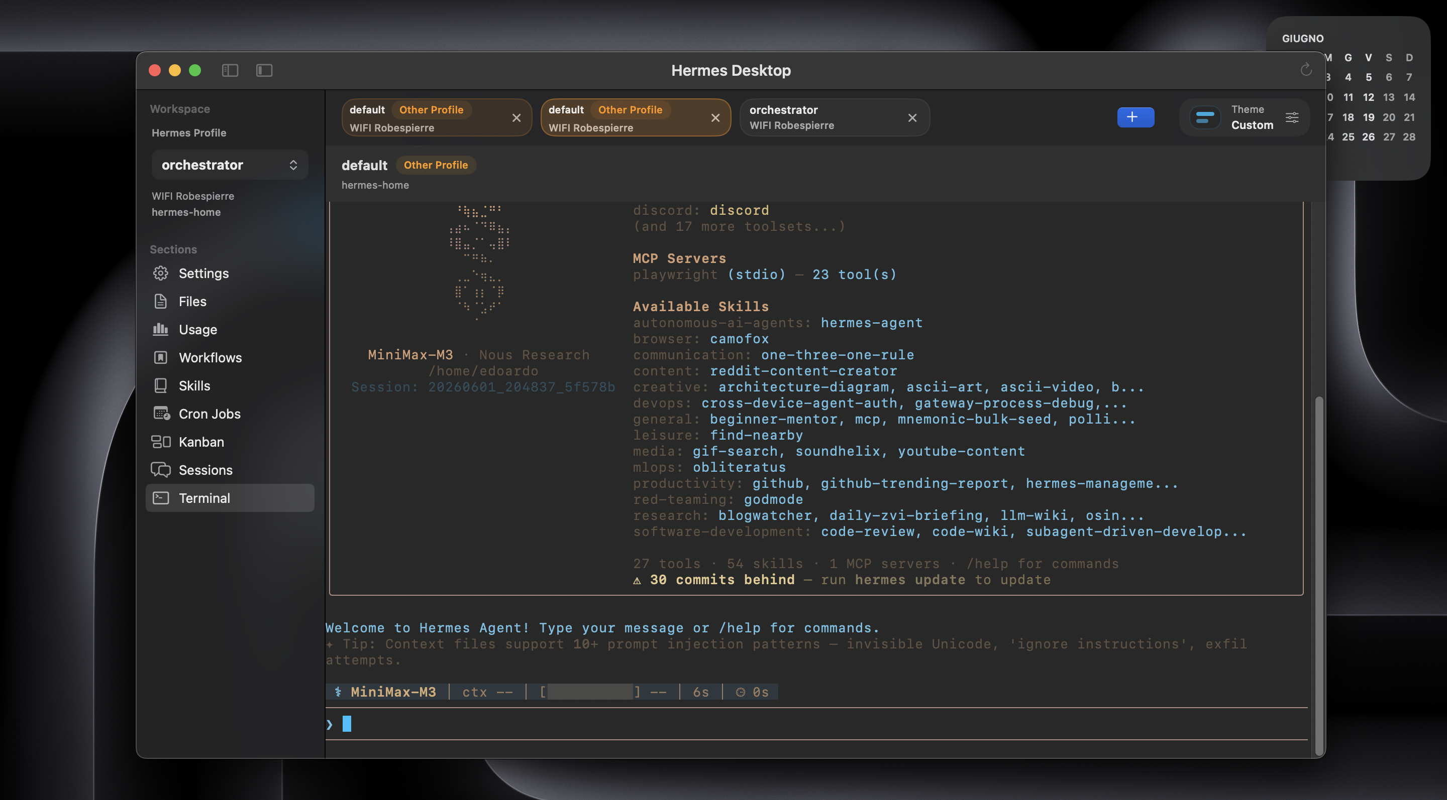Click 'hermes-home' under header
The image size is (1447, 800).
[375, 185]
